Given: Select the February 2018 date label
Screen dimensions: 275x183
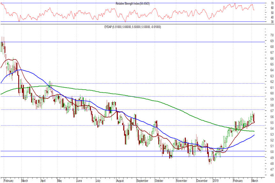Looking at the screenshot, I should click(9, 180).
